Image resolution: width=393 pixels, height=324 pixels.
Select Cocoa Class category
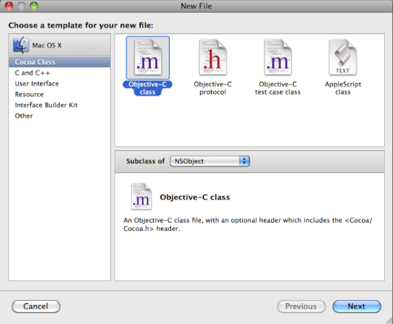pos(60,62)
